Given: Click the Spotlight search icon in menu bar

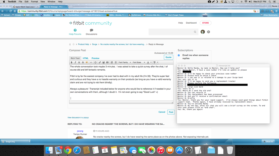Looking at the screenshot, I should [x=270, y=2].
